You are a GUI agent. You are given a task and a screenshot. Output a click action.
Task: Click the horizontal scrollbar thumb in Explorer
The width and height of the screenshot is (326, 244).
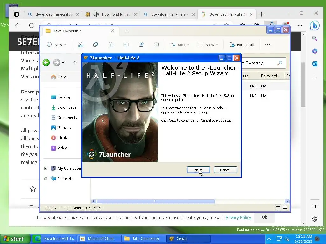click(155, 201)
